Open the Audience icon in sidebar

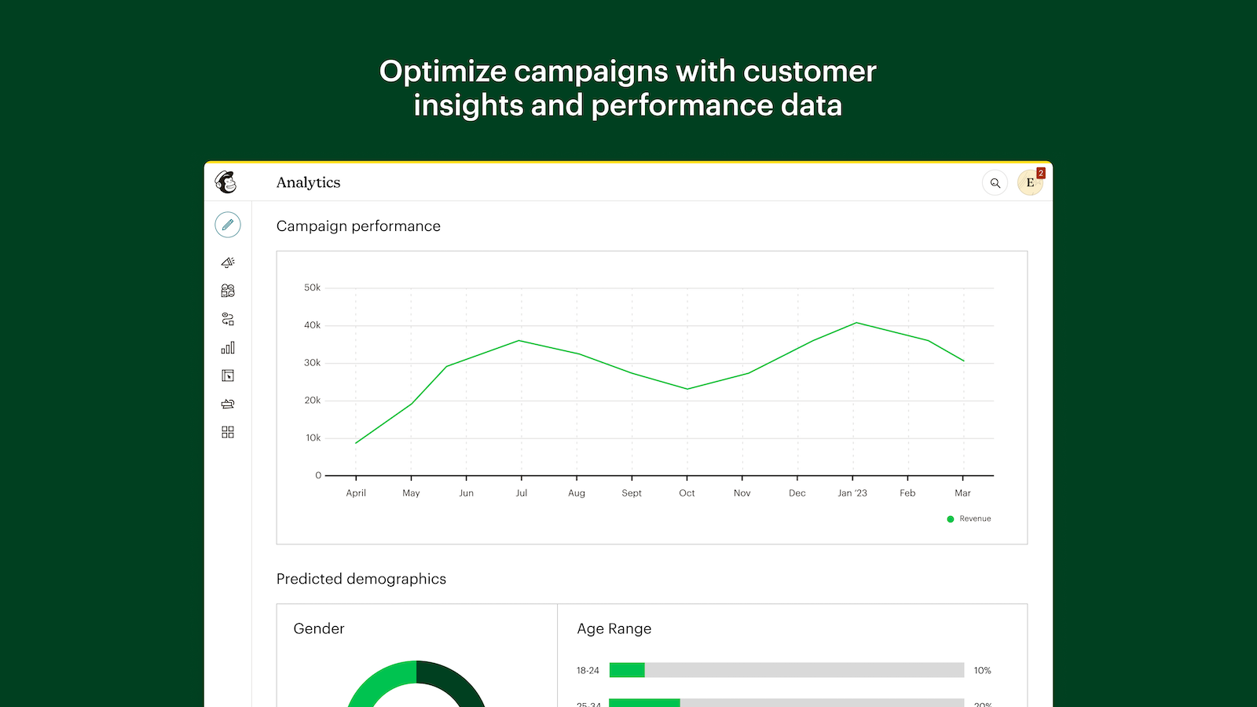tap(228, 290)
